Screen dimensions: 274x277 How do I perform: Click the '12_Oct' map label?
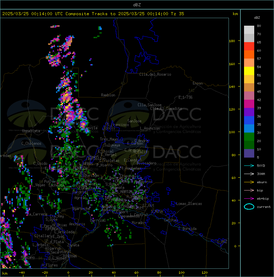click(x=148, y=205)
